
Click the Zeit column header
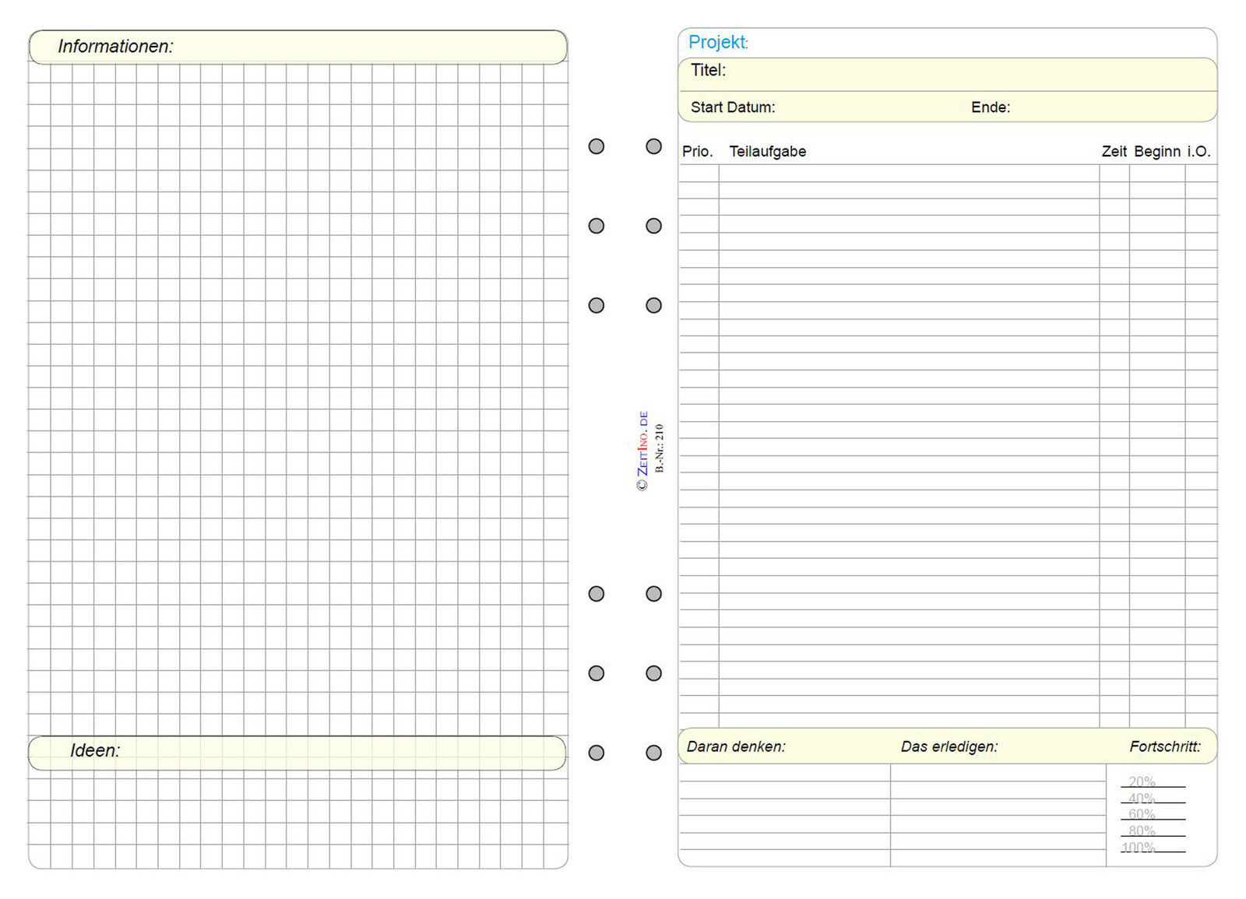point(1114,151)
